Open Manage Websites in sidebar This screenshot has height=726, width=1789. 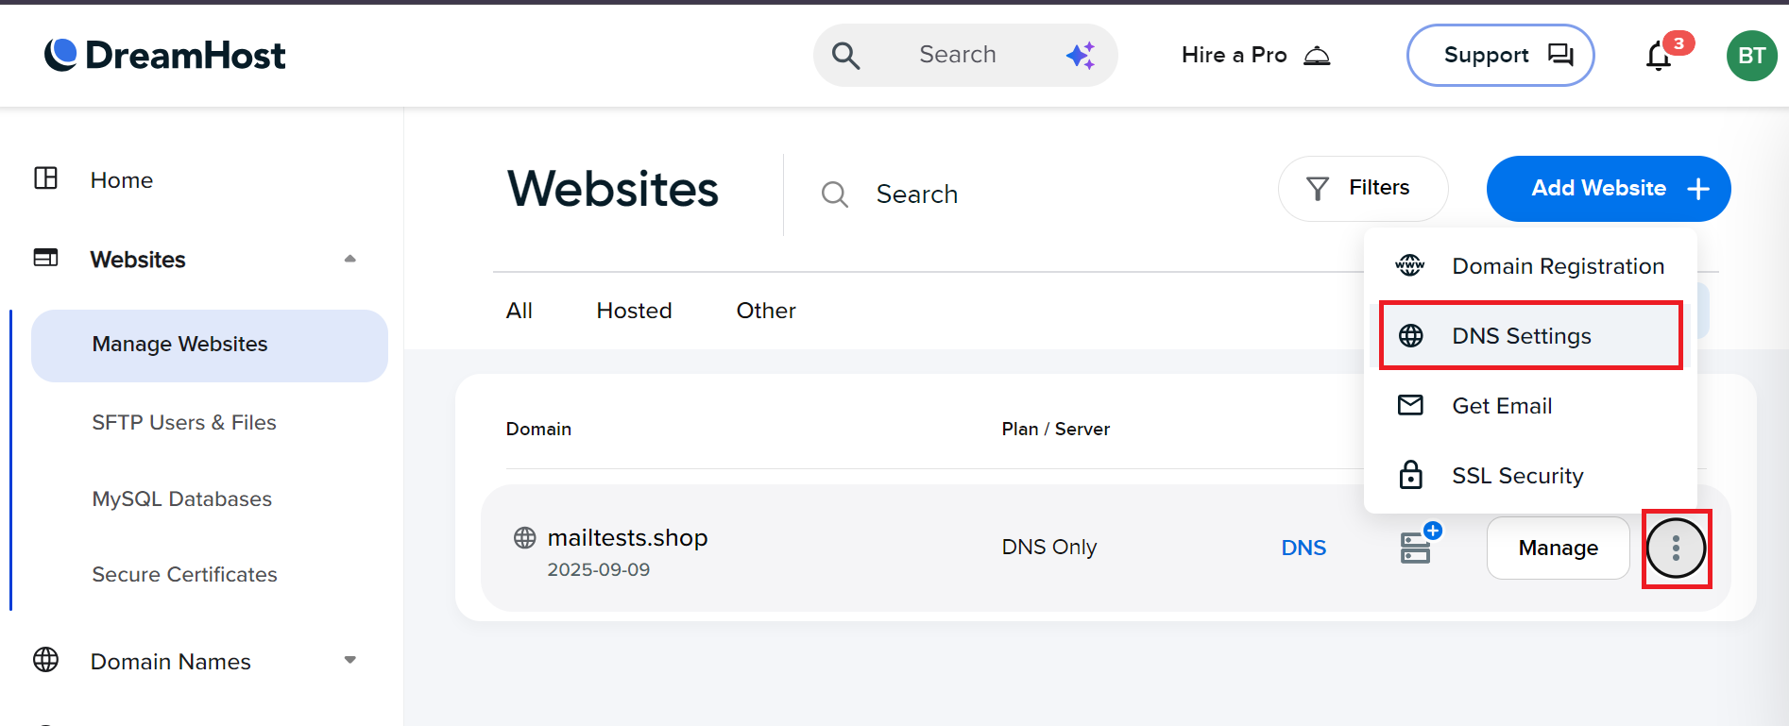(210, 346)
